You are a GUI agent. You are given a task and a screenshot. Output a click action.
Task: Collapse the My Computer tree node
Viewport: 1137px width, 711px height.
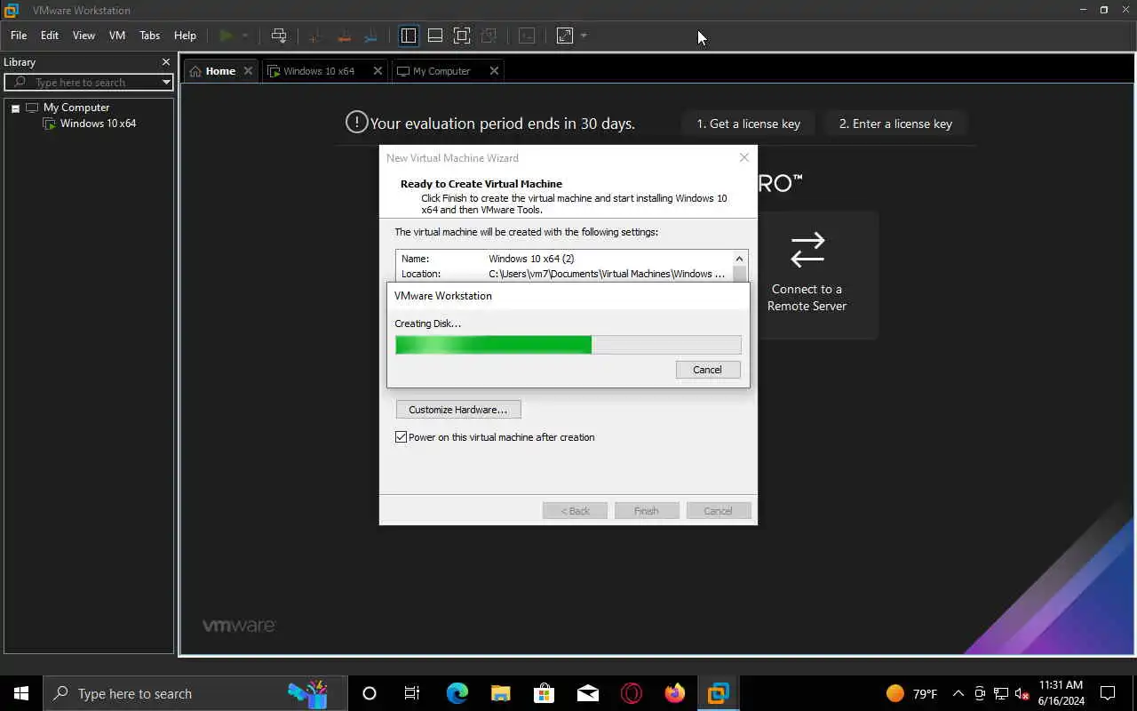pyautogui.click(x=15, y=108)
